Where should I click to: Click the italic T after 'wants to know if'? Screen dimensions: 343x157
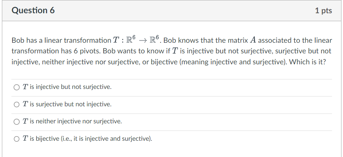(175, 51)
